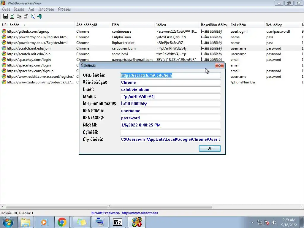This screenshot has width=304, height=228.
Task: Click the dialog path field 'C:\Users\vm1\AppData'
Action: (170, 140)
